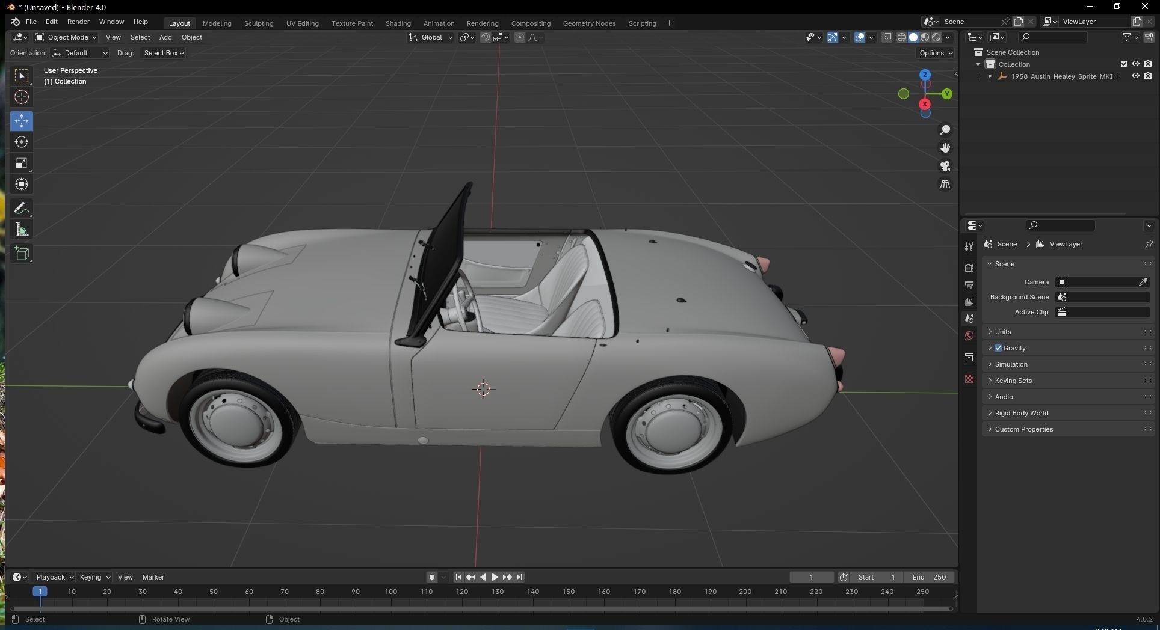
Task: Select the Add Cube tool
Action: 22,254
